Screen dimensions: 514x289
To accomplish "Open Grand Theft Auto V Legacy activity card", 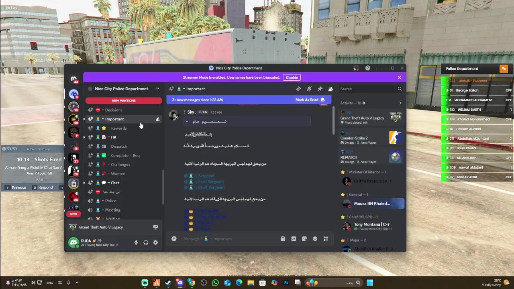I will pos(371,117).
